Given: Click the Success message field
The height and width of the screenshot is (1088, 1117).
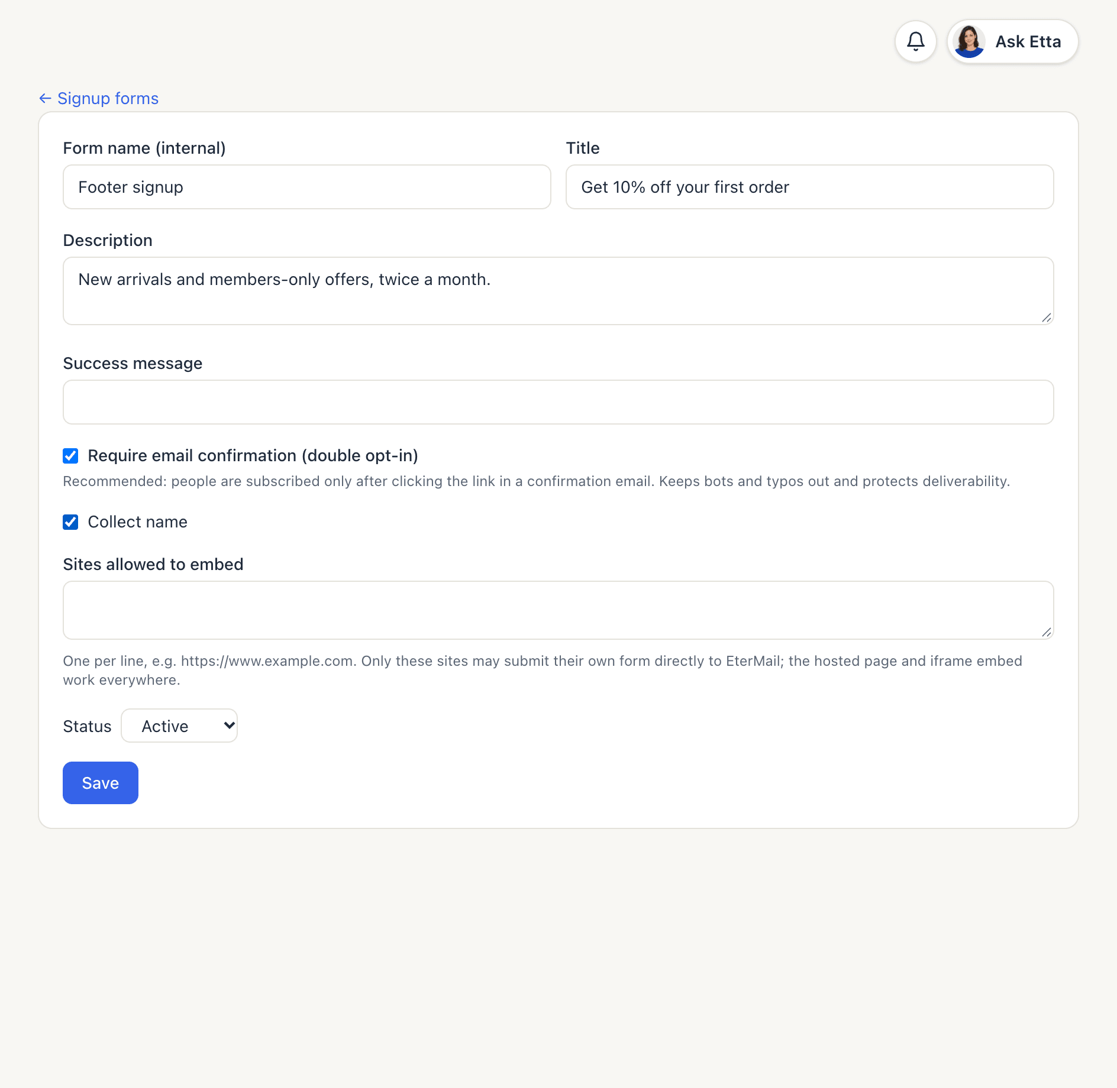Looking at the screenshot, I should pyautogui.click(x=558, y=402).
